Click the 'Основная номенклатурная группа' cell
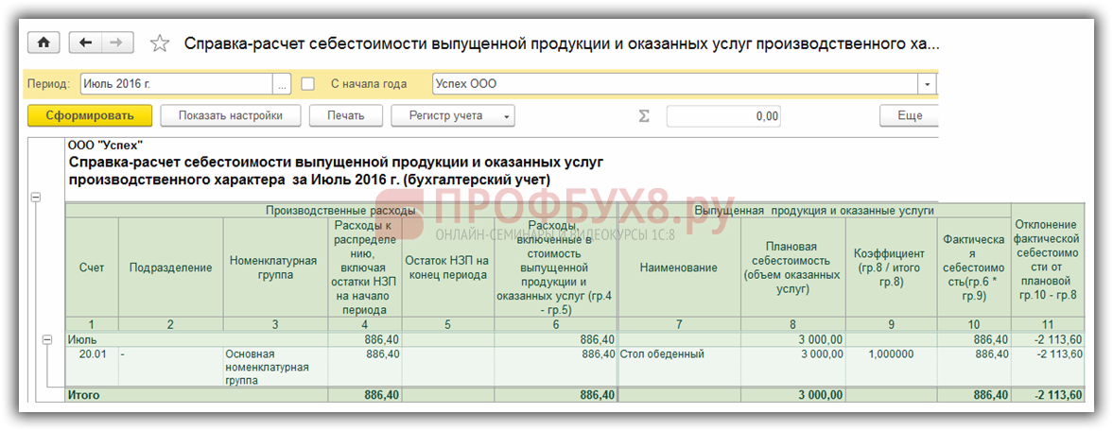 tap(275, 367)
